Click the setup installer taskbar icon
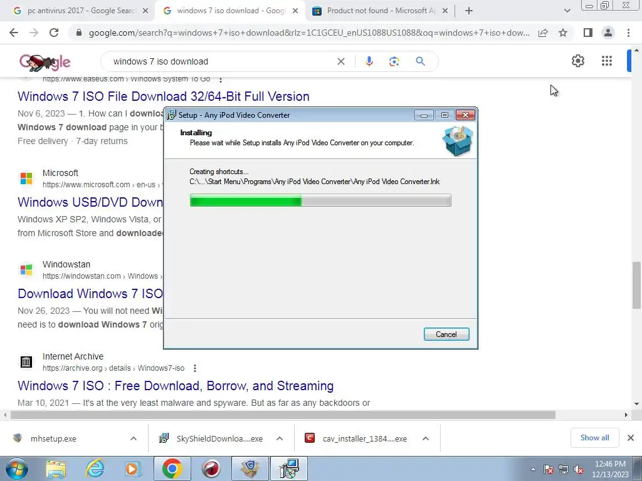 pyautogui.click(x=289, y=468)
